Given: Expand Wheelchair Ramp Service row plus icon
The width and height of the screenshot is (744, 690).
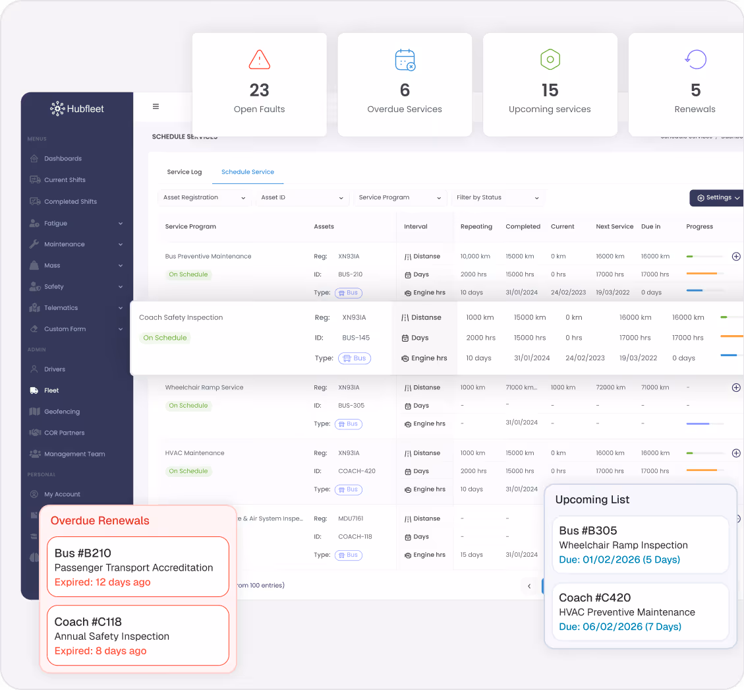Looking at the screenshot, I should [x=736, y=387].
